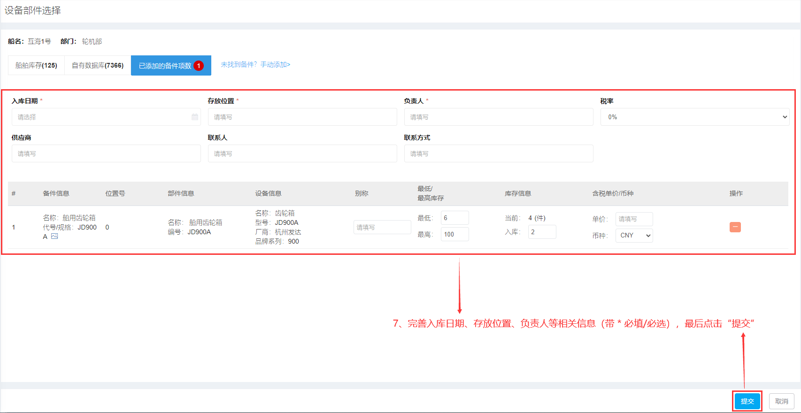Click the 联系人 input field
801x413 pixels.
pyautogui.click(x=302, y=153)
